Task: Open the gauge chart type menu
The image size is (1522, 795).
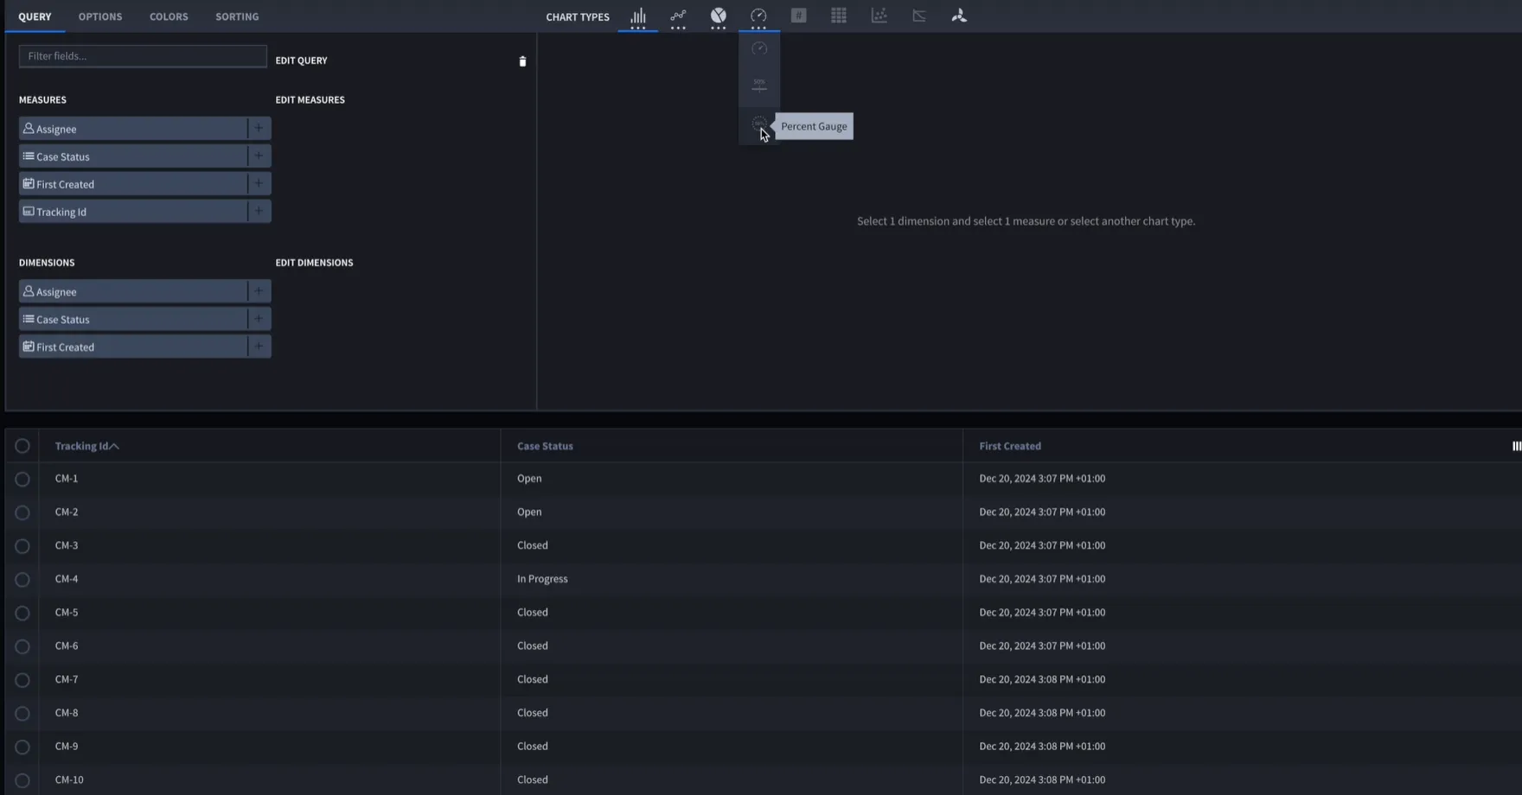Action: pos(758,16)
